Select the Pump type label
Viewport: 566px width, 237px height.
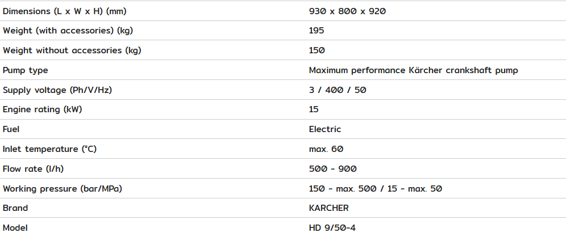pos(25,71)
